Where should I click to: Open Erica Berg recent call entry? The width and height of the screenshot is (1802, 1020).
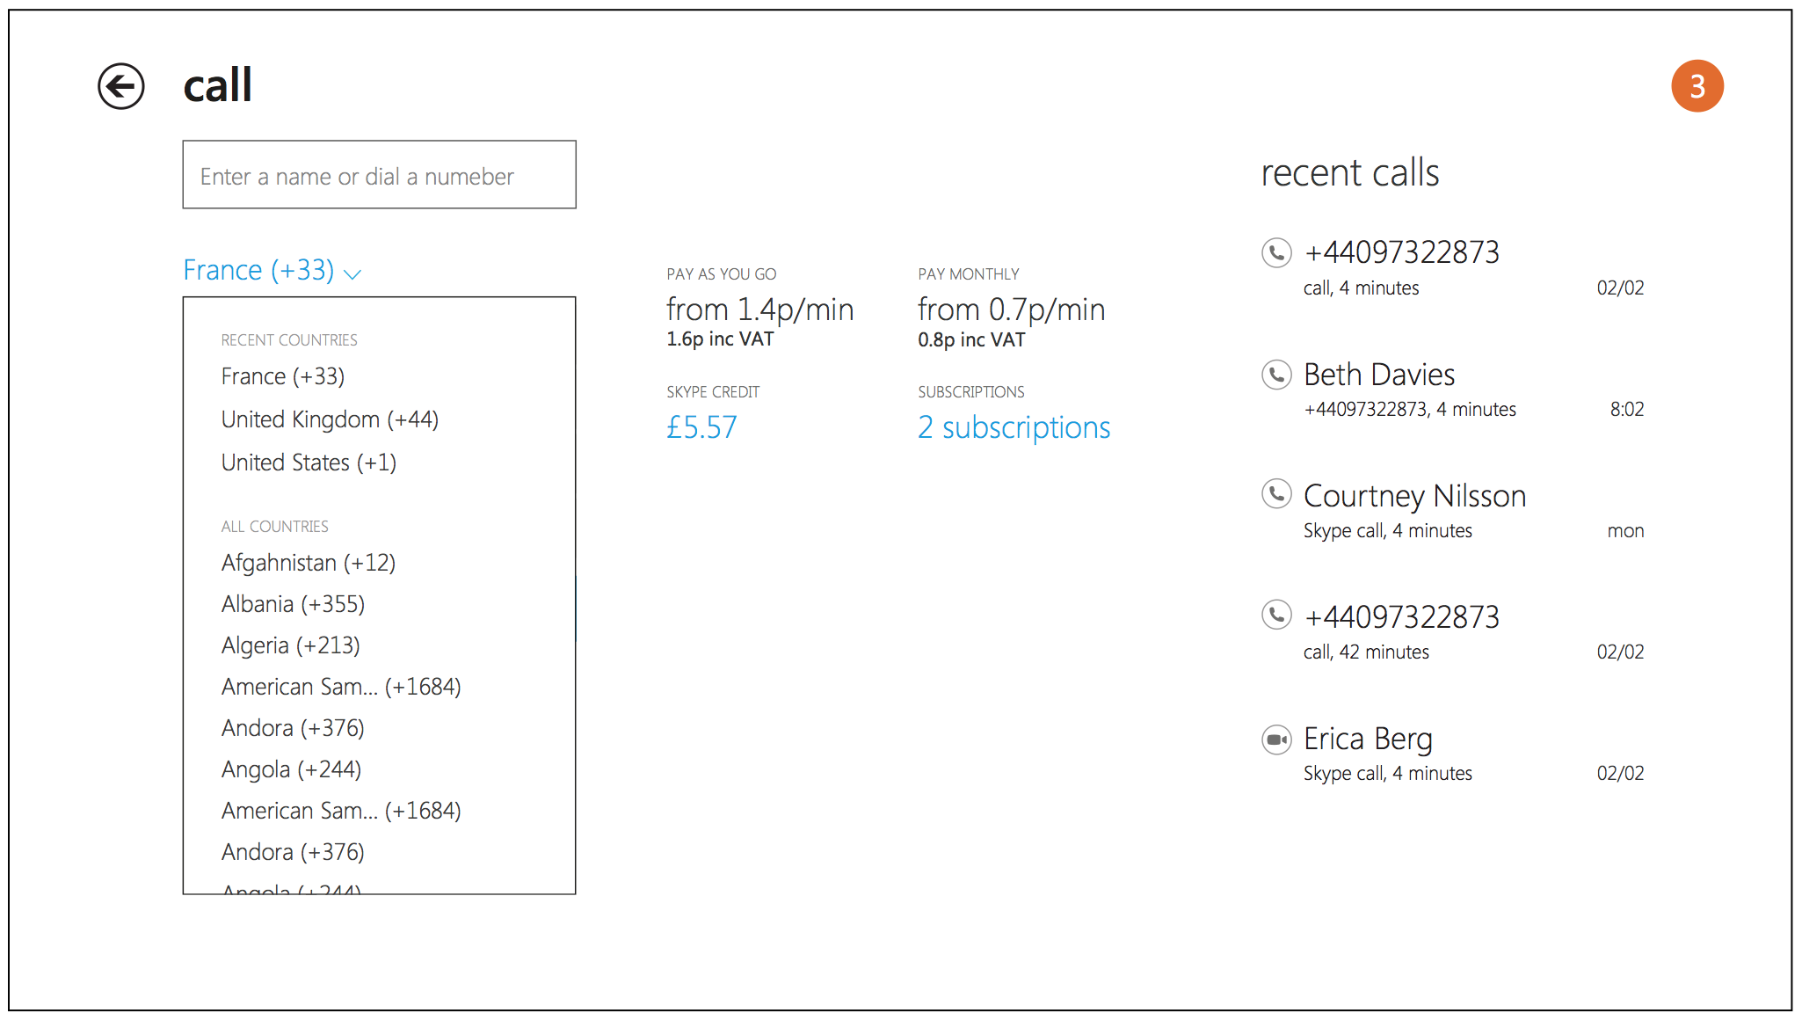[x=1368, y=739]
